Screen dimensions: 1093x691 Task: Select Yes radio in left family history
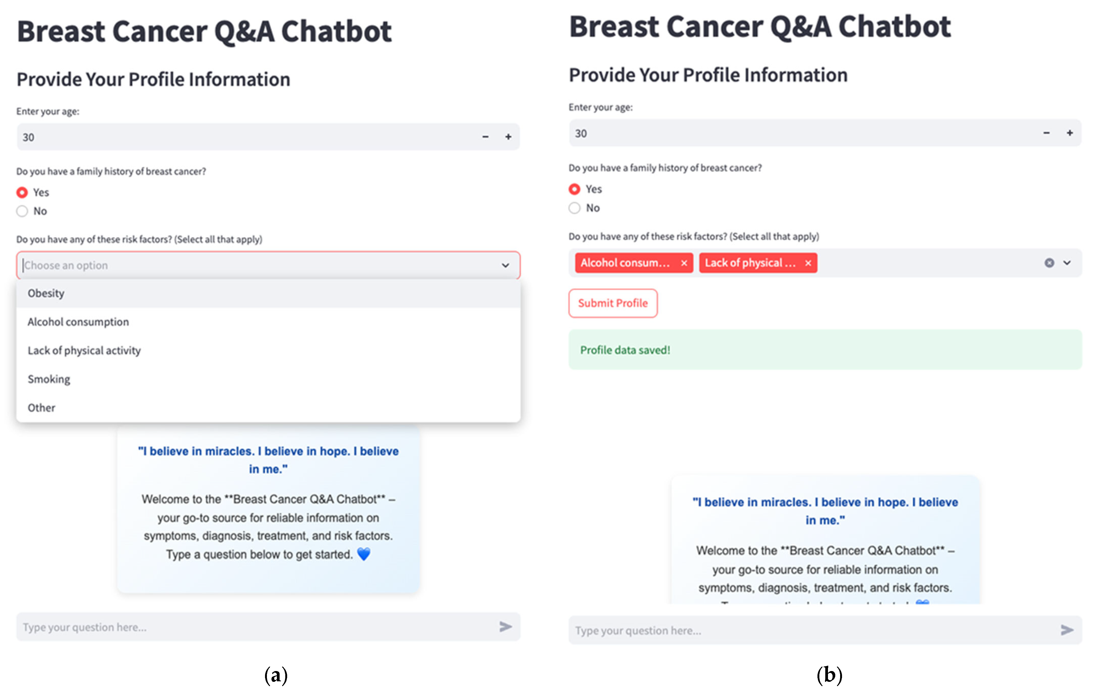(22, 192)
